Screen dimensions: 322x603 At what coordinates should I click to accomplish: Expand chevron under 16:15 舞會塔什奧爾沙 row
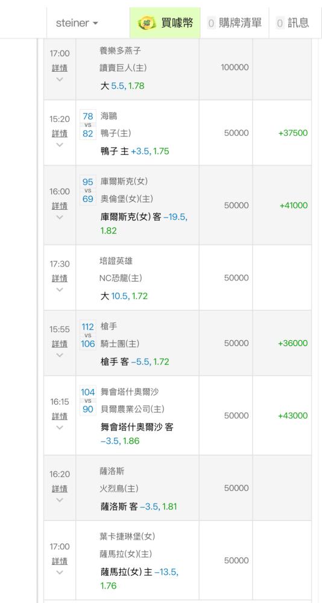click(60, 428)
